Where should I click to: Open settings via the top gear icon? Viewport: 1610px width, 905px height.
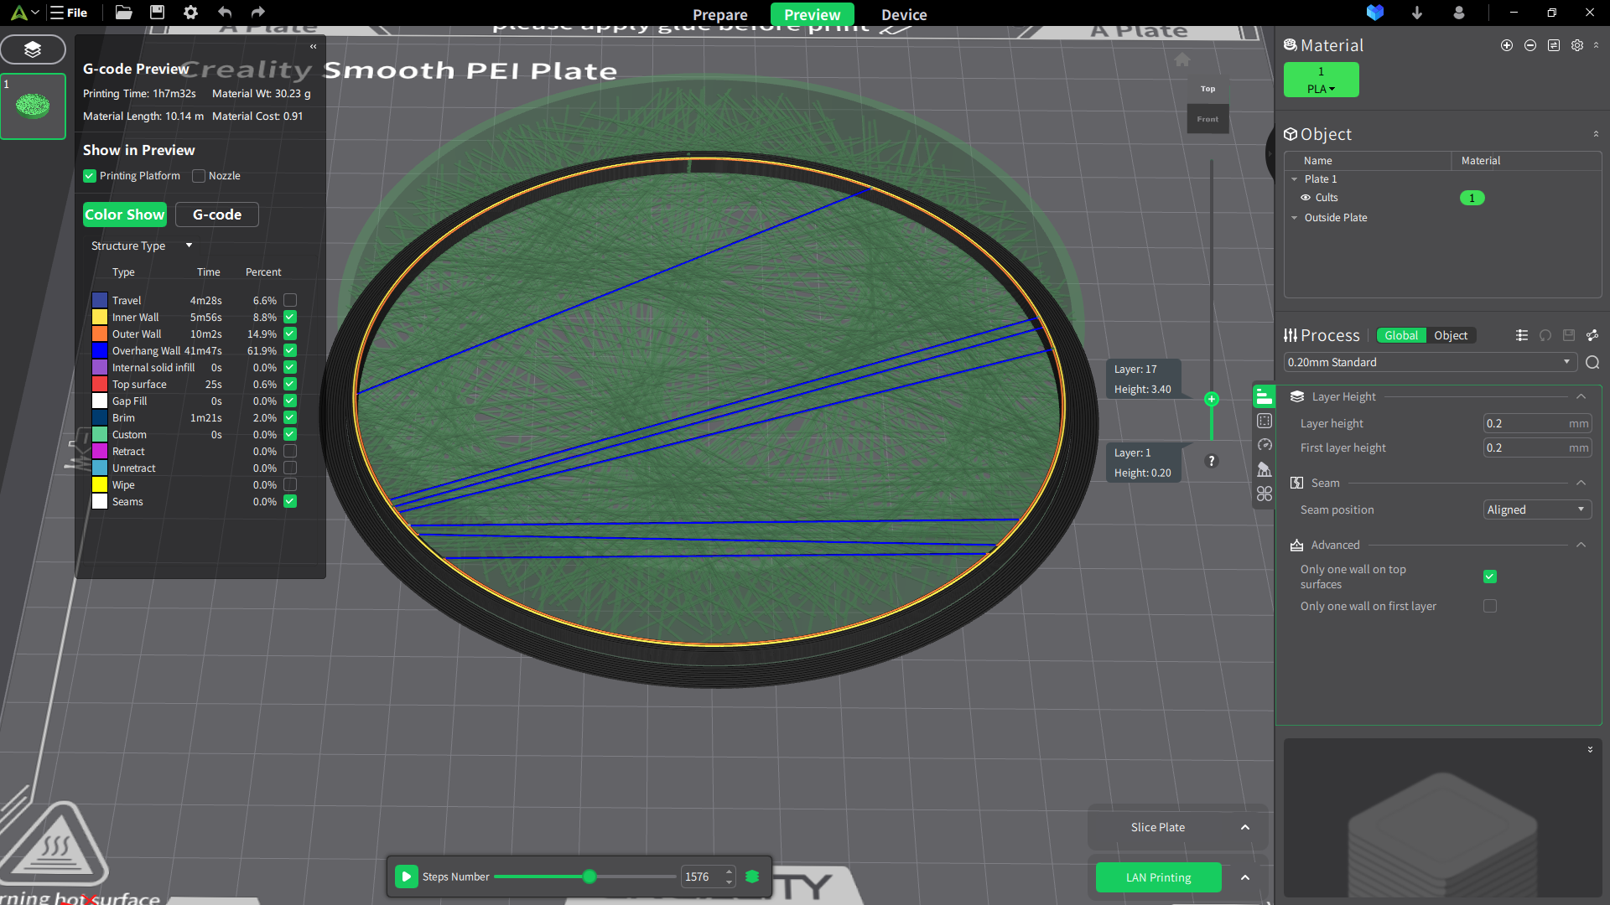pyautogui.click(x=190, y=13)
